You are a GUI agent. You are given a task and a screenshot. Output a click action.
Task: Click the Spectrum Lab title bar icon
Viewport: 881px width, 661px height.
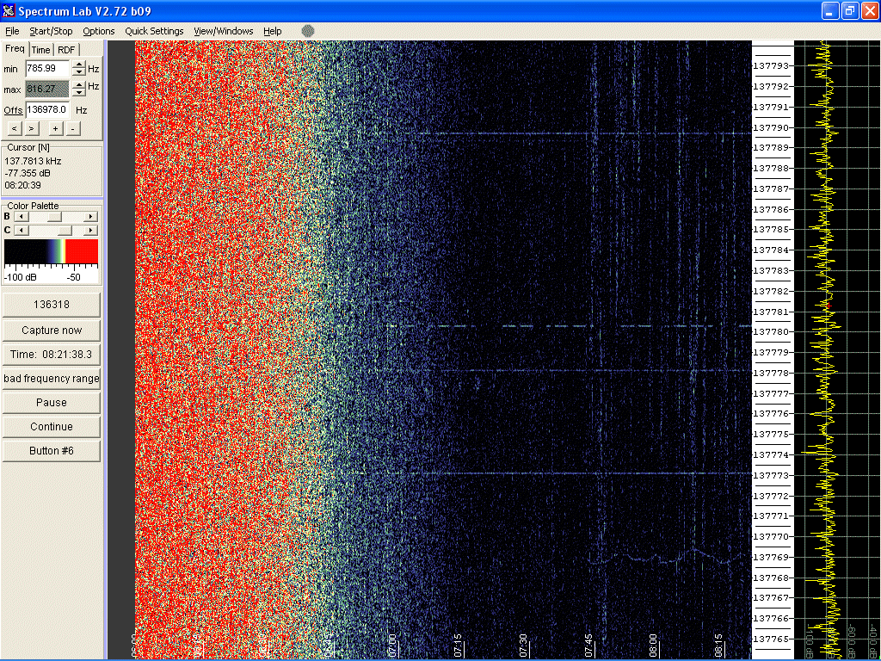pos(9,10)
